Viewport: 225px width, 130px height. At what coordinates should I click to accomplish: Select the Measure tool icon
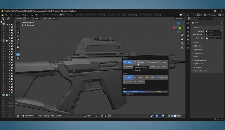pos(18,47)
